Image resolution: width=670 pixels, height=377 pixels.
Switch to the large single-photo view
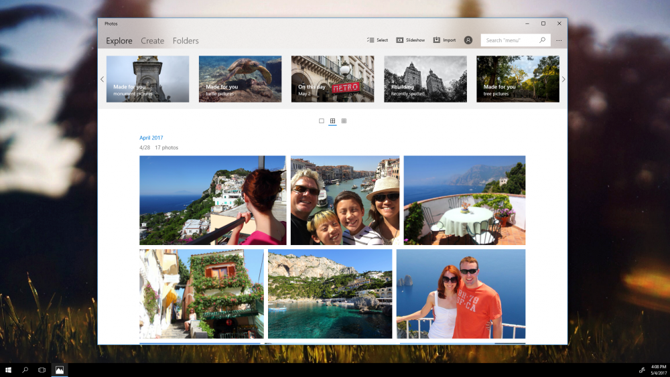(x=322, y=121)
